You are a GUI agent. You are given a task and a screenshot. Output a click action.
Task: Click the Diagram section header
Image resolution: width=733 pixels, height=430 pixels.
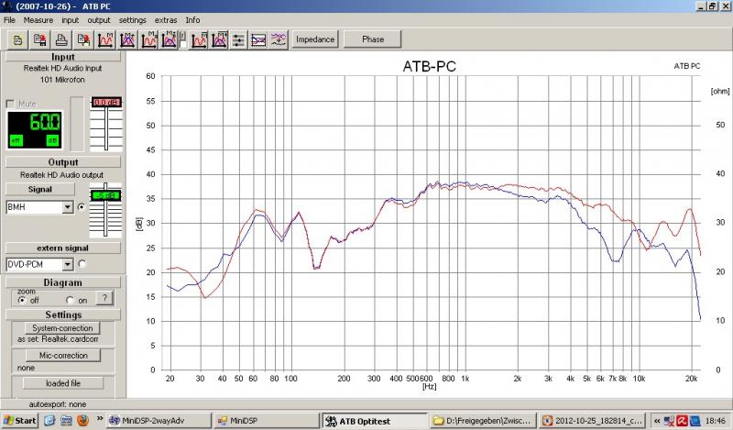coord(62,282)
